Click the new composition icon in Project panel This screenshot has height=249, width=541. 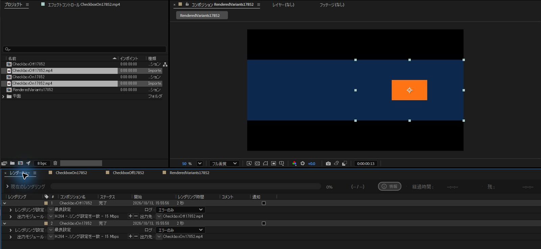[x=20, y=163]
